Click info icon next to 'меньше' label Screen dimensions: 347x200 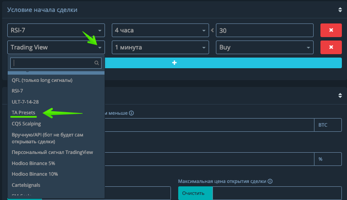[x=132, y=113]
